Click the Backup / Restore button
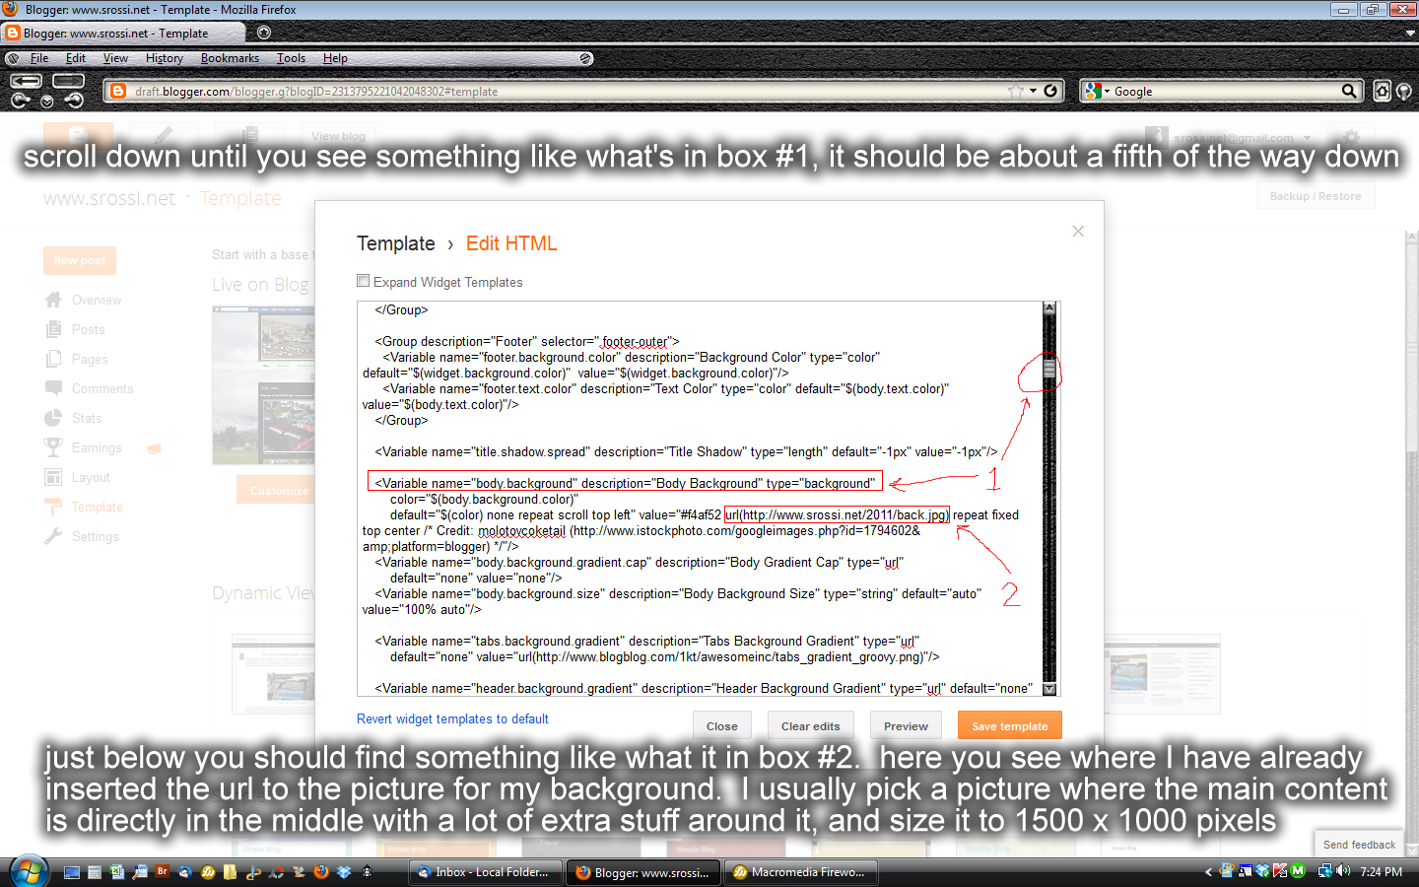1419x887 pixels. click(1316, 196)
